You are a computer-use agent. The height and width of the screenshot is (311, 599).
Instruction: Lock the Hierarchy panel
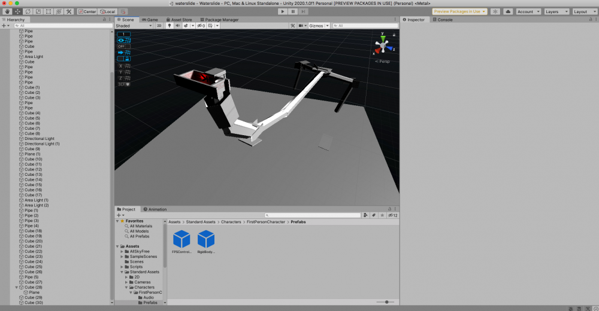coord(104,19)
